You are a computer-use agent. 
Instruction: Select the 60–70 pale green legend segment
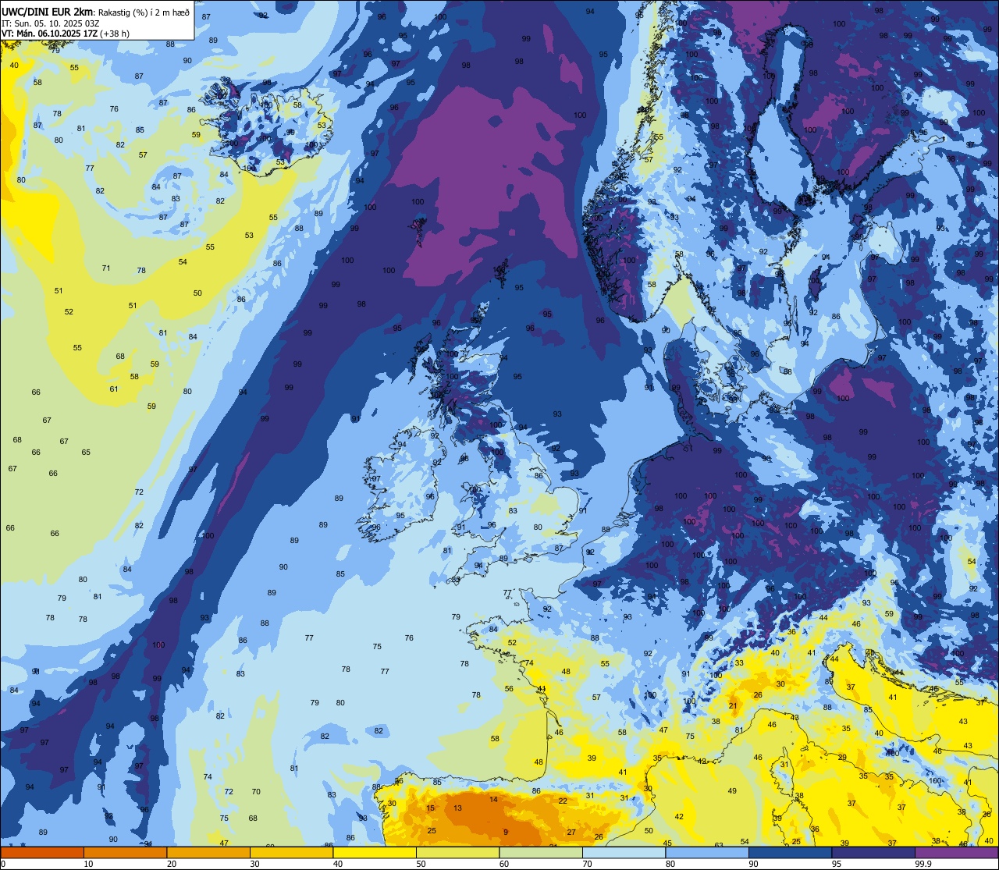[541, 853]
